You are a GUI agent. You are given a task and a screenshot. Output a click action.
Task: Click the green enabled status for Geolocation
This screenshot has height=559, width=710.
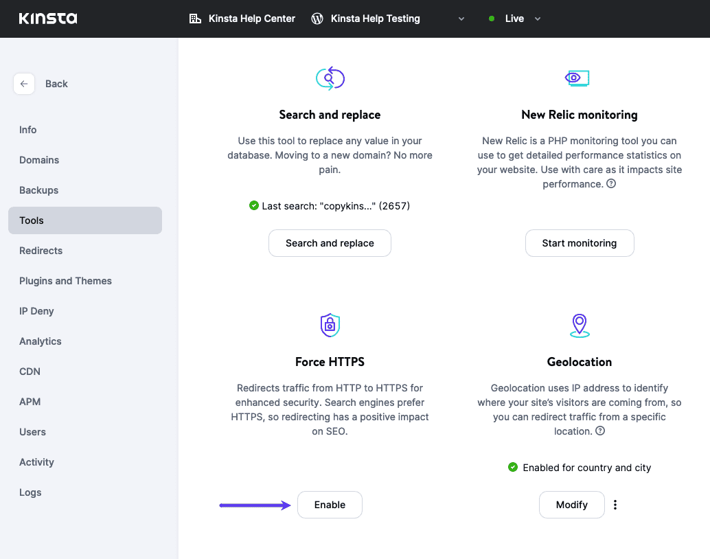click(513, 467)
